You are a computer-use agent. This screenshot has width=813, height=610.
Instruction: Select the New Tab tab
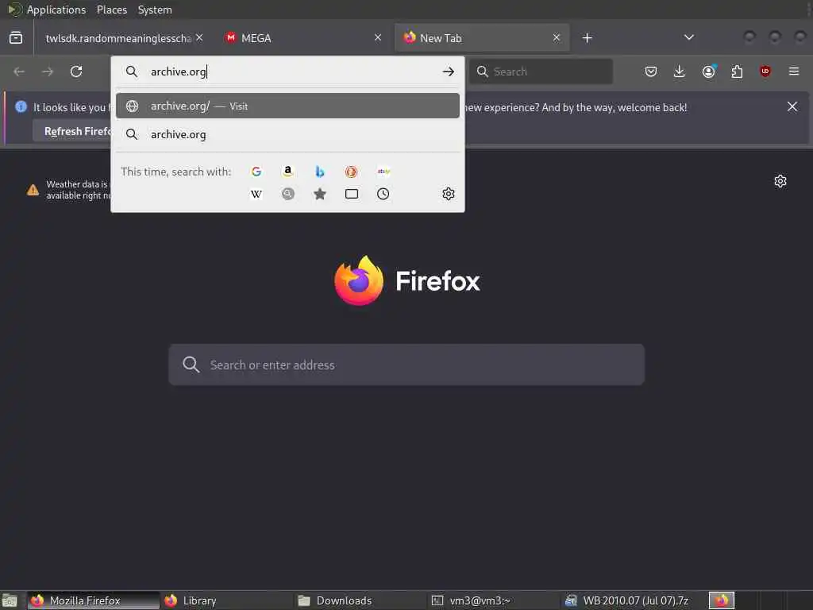click(482, 38)
